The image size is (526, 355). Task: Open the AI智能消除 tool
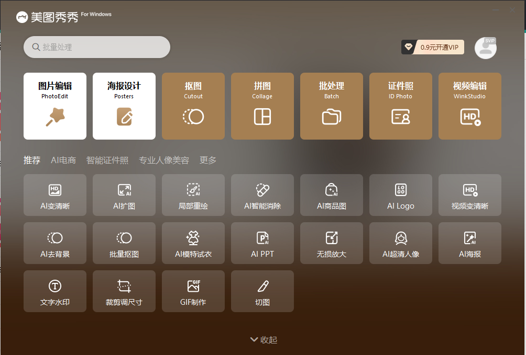262,195
